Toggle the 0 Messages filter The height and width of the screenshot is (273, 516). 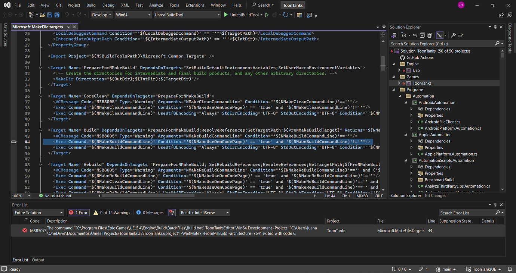click(x=149, y=213)
